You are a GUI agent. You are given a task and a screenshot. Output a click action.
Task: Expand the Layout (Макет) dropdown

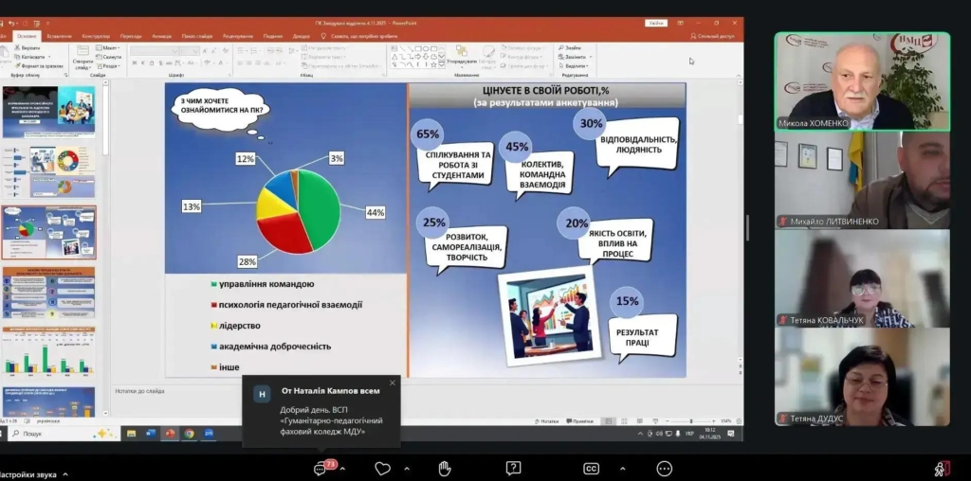(108, 47)
